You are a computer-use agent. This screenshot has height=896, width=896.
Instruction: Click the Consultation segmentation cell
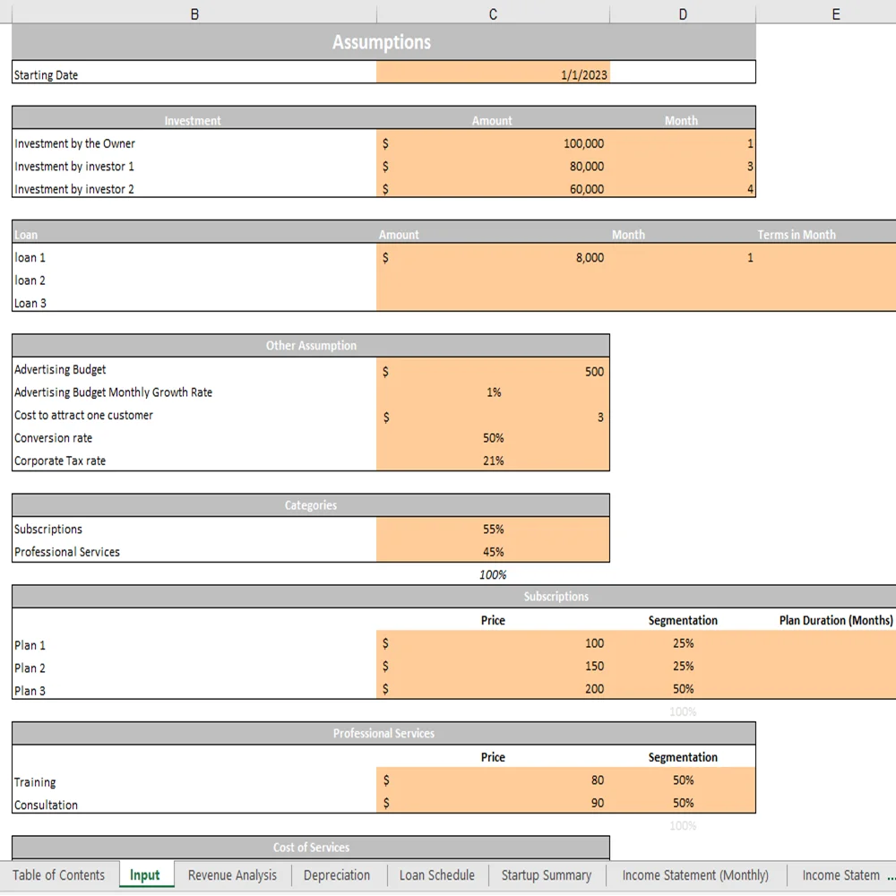(683, 805)
